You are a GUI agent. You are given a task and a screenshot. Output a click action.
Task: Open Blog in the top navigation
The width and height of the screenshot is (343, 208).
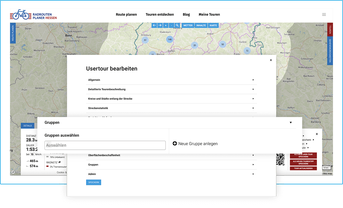tap(186, 15)
